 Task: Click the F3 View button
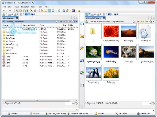pyautogui.click(x=13, y=114)
